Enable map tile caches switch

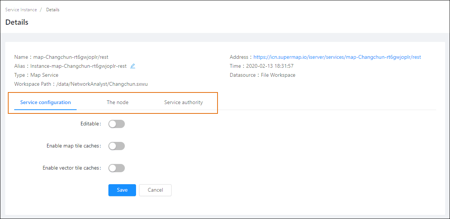[x=116, y=146]
